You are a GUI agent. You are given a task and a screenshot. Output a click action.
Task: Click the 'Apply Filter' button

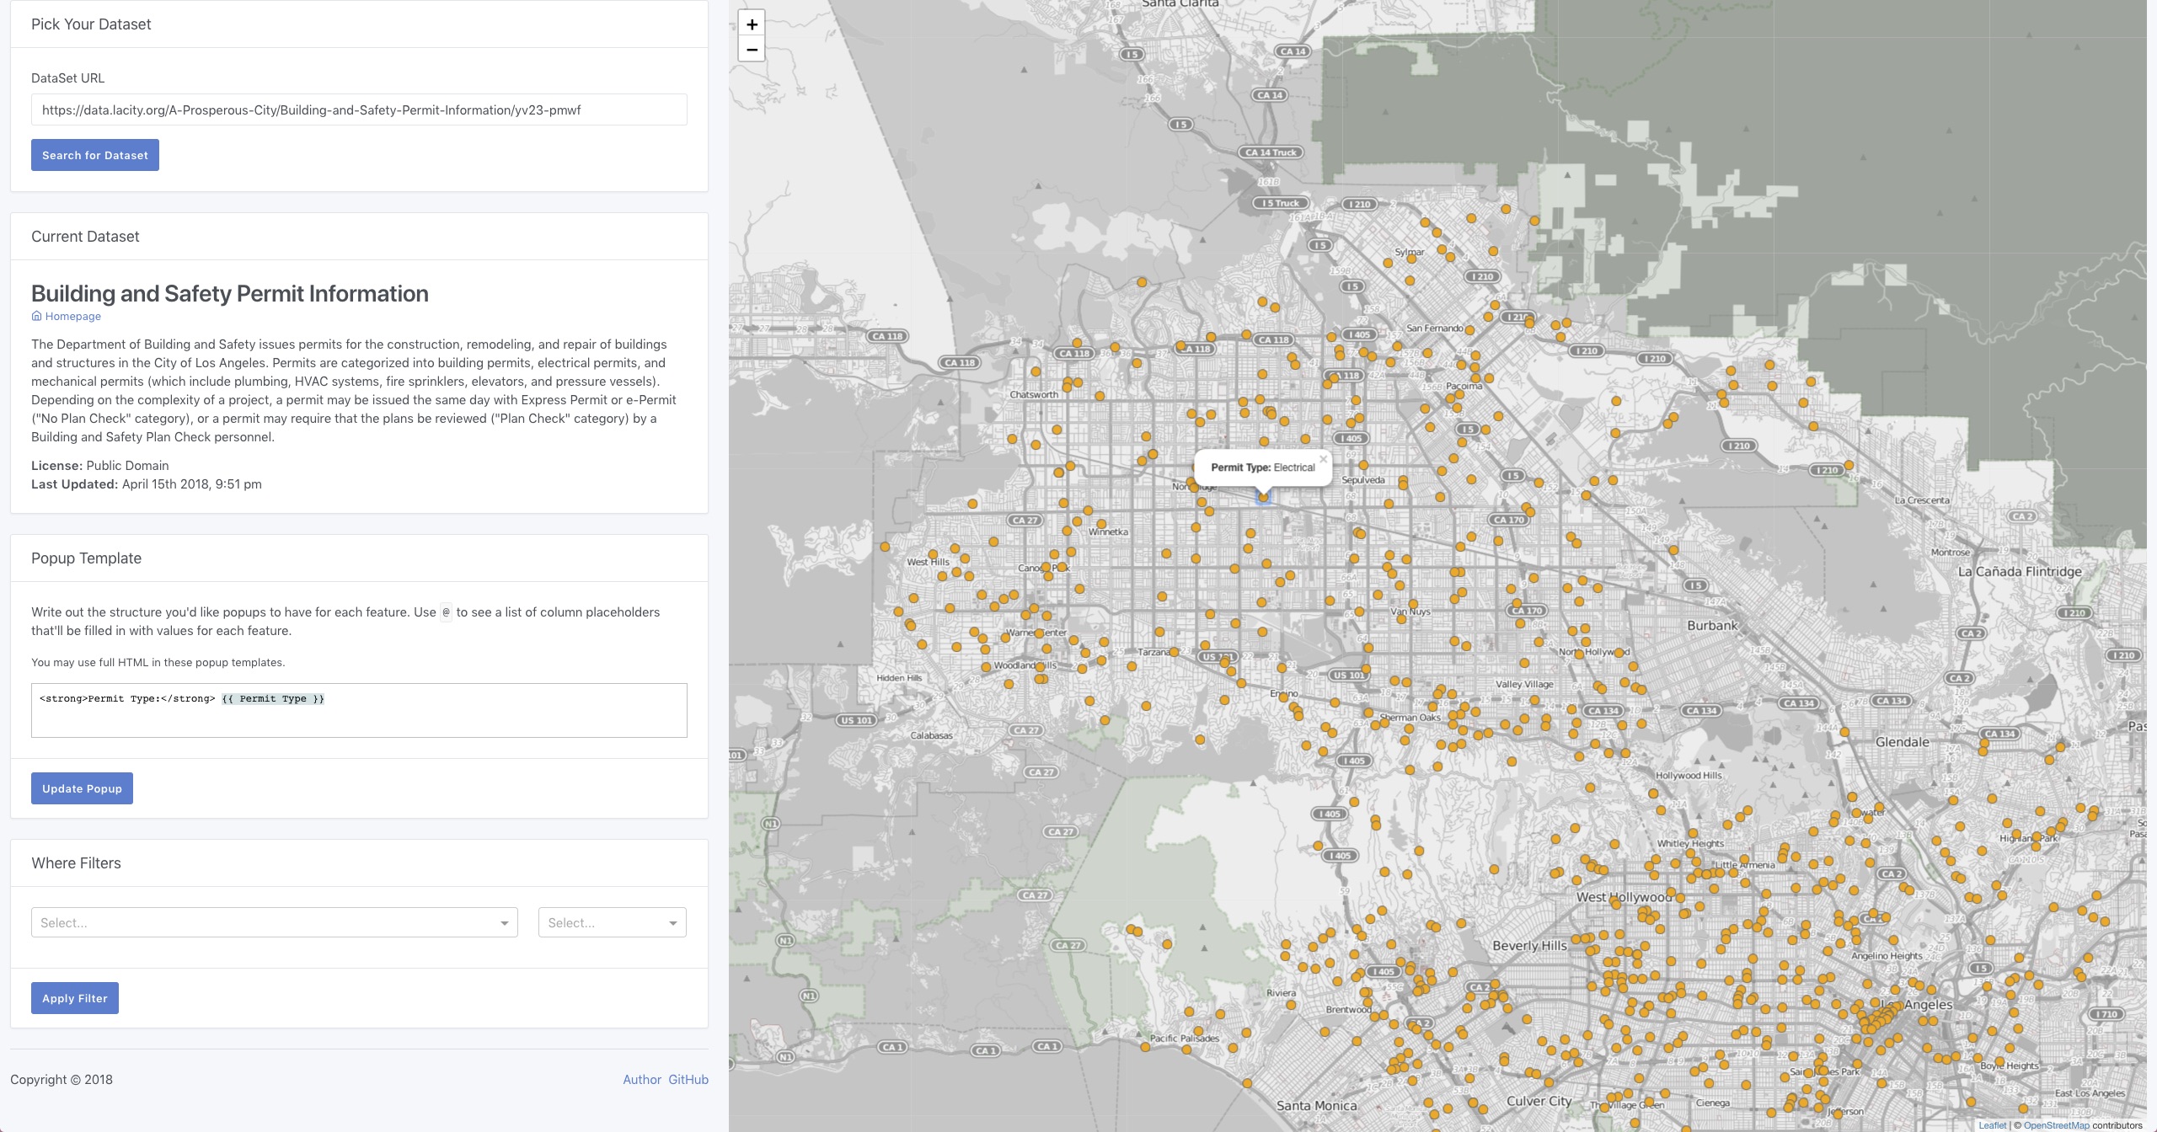point(74,998)
